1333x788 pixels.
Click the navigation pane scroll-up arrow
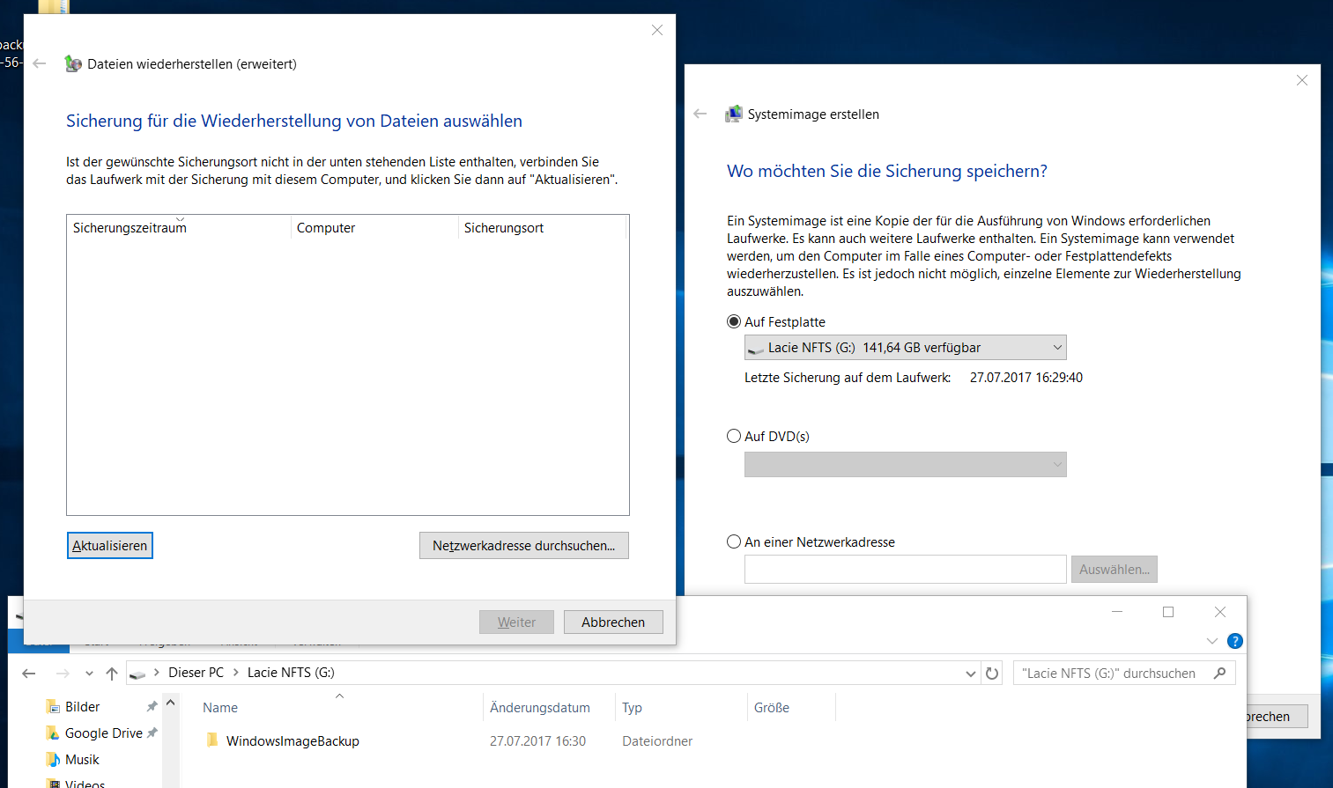point(171,703)
